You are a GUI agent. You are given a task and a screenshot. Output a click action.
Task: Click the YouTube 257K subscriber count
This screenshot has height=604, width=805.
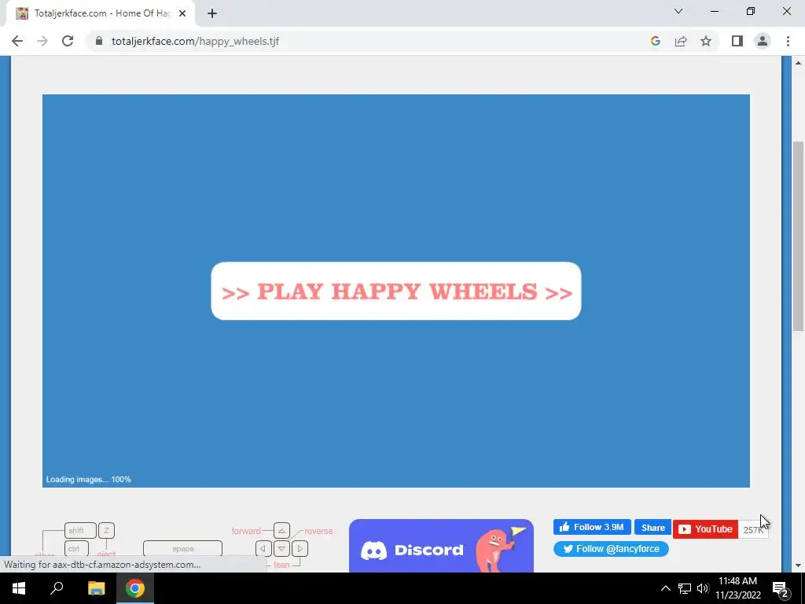753,529
